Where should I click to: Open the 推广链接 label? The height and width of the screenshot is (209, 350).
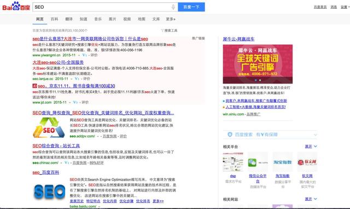[x=198, y=38]
